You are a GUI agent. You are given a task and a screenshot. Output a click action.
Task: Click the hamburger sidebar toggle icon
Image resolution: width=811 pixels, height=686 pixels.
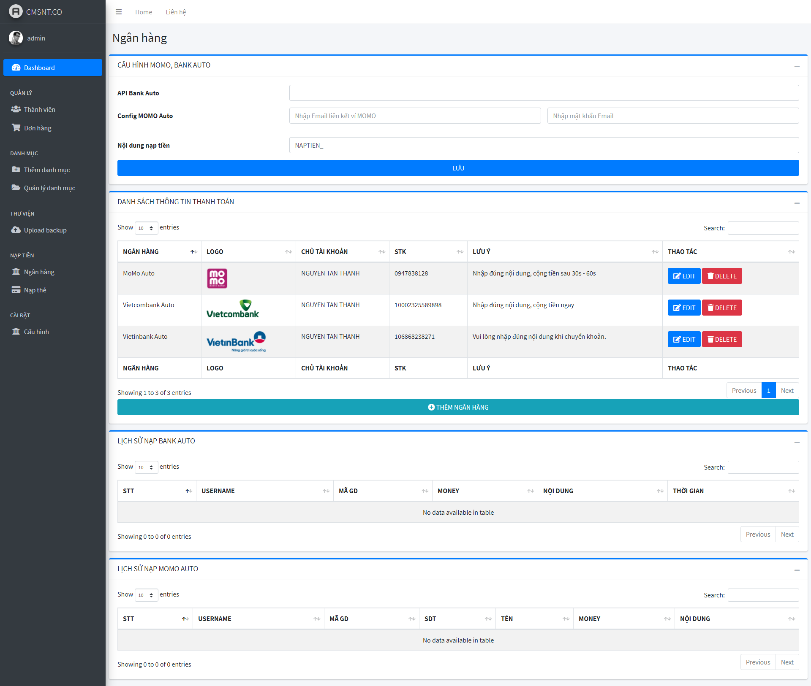(x=119, y=12)
